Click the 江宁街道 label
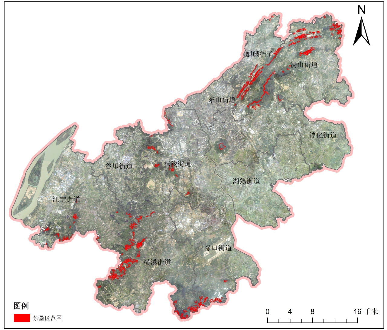The height and width of the screenshot is (330, 387). [x=66, y=199]
